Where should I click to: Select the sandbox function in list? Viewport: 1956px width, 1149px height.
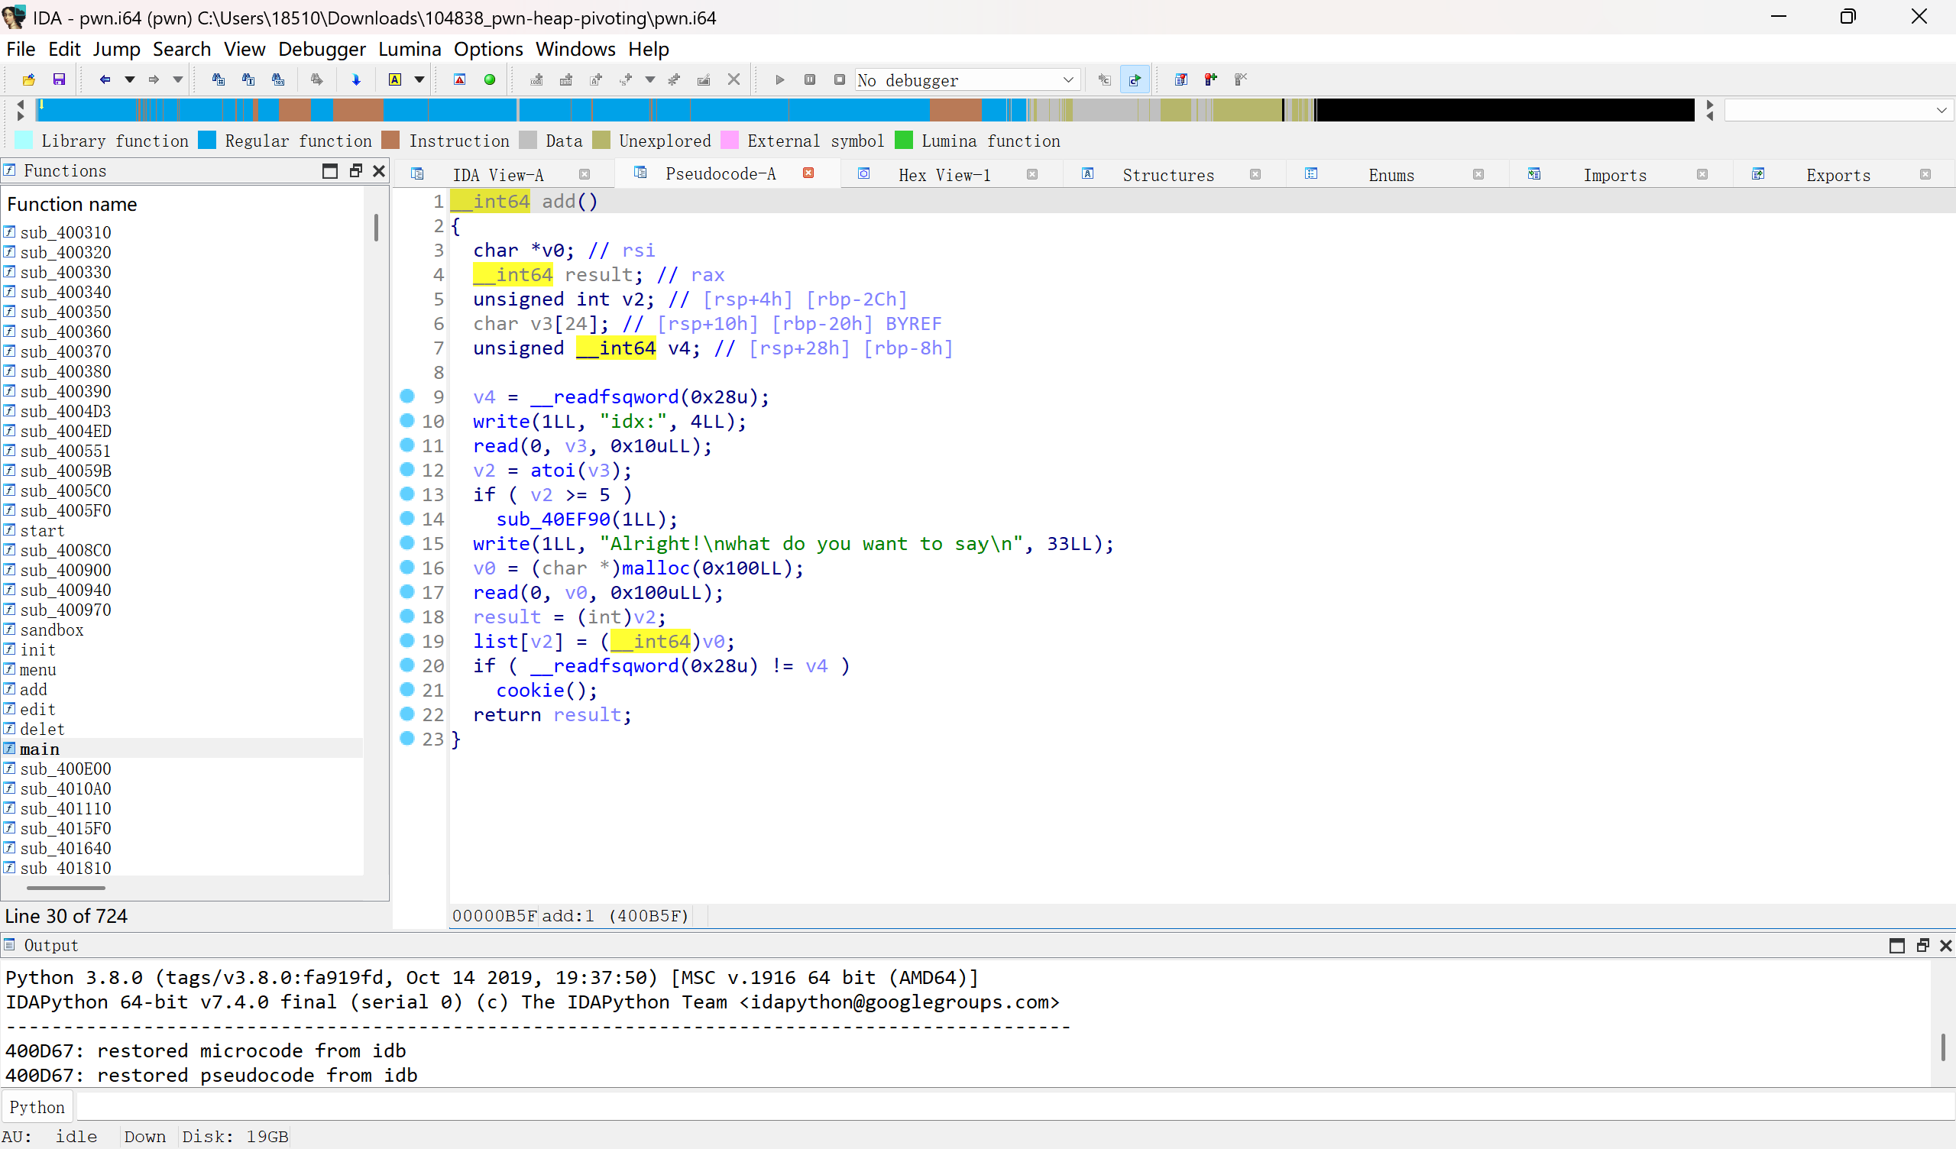pos(51,630)
